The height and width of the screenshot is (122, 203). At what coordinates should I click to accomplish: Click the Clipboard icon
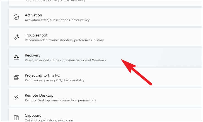coord(16,118)
